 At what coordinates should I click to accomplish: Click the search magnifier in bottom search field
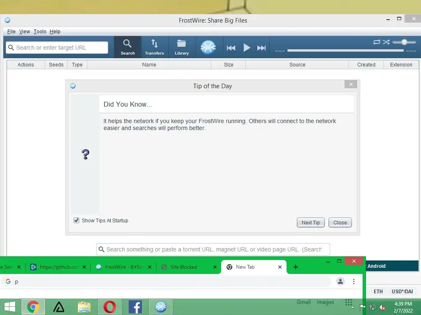[x=101, y=249]
